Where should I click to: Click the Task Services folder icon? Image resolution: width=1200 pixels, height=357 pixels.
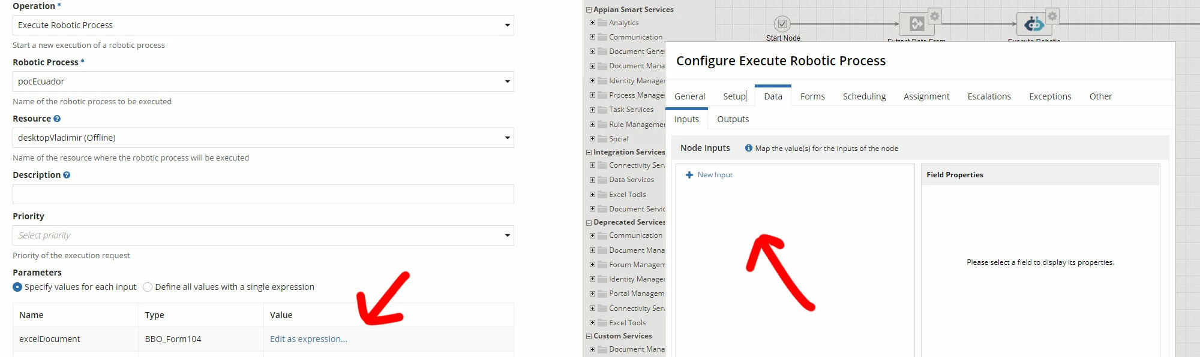(x=602, y=110)
